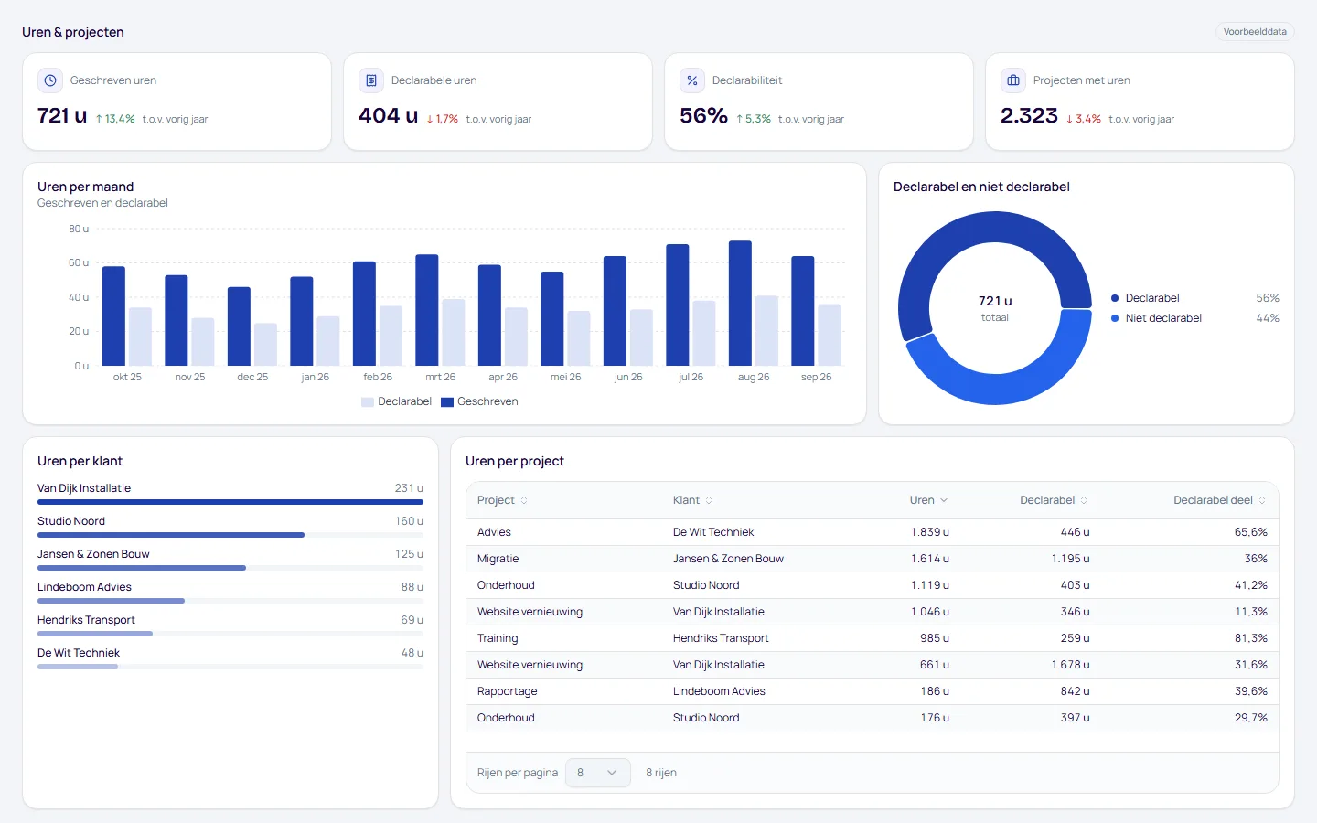Viewport: 1317px width, 823px height.
Task: Click the 1.839 u hours value
Action: (x=930, y=532)
